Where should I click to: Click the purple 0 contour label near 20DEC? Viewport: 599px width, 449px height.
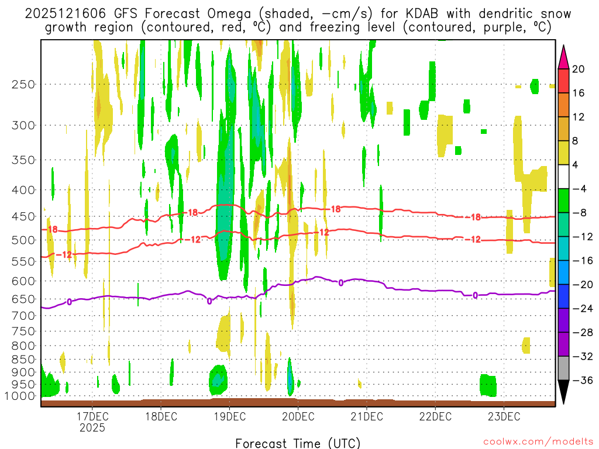point(341,283)
